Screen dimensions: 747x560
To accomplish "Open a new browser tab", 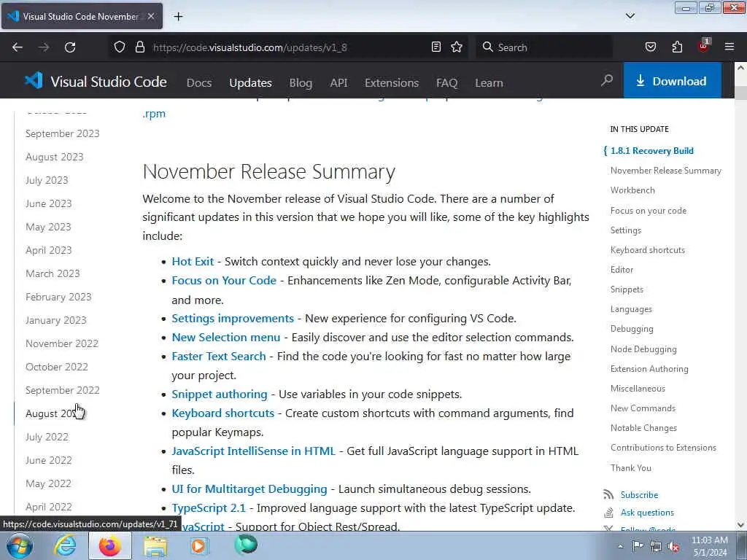I will pos(178,17).
